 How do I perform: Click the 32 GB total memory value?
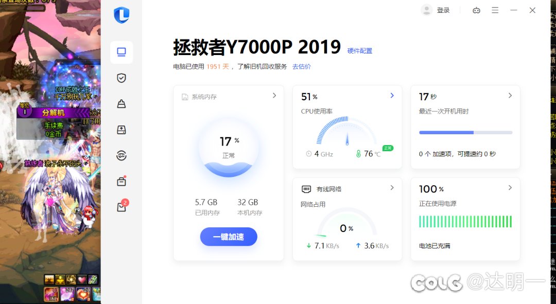tap(248, 202)
